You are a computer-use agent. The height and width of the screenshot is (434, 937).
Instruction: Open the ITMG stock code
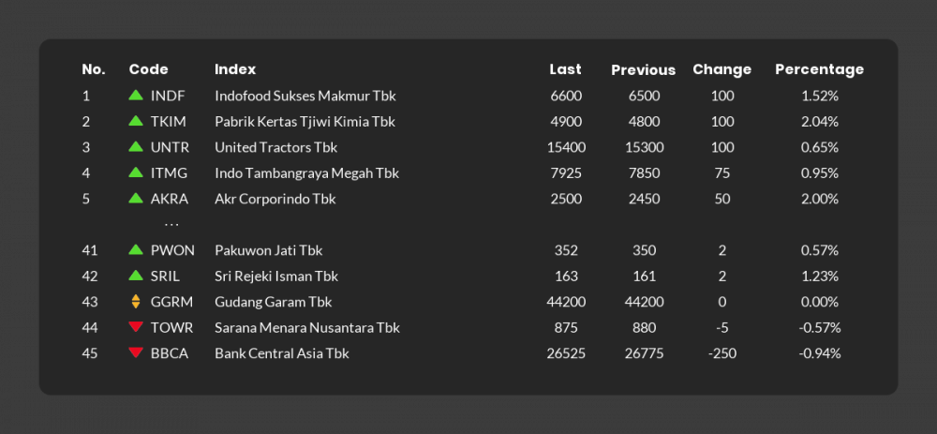169,173
